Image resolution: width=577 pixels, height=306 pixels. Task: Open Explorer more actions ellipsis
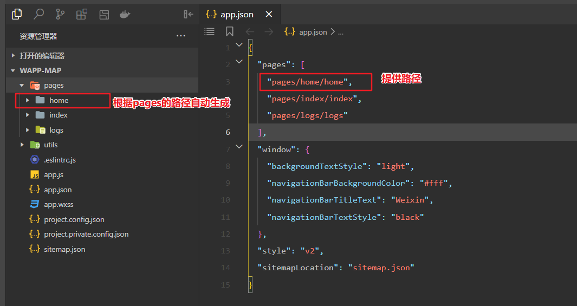pyautogui.click(x=180, y=36)
